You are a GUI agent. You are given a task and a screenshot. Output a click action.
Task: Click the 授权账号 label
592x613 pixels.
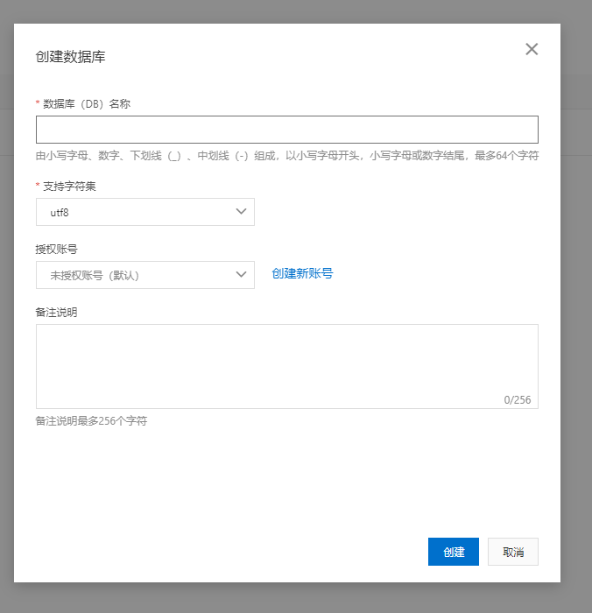point(56,249)
